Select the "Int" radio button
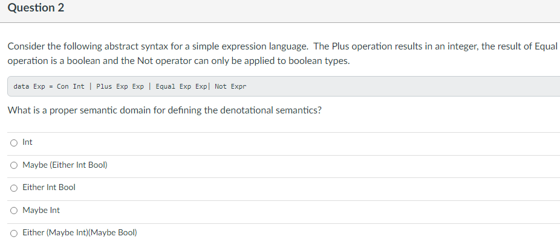This screenshot has width=560, height=251. 13,143
